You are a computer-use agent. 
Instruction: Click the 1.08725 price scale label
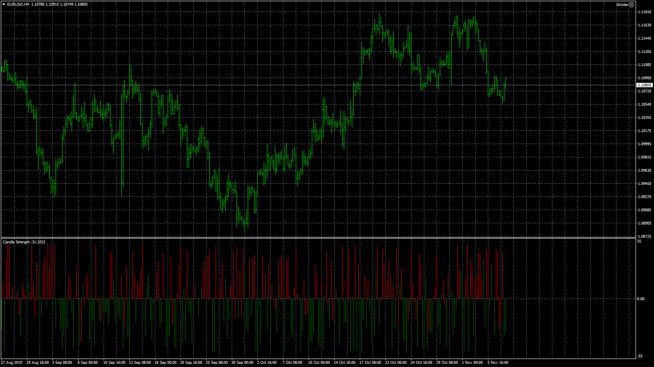pyautogui.click(x=644, y=237)
